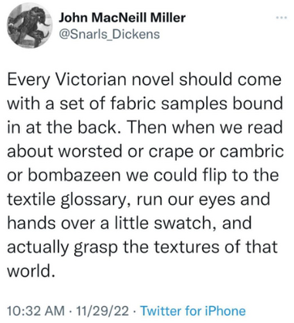The height and width of the screenshot is (323, 294).
Task: Click the word bombazeen in the tweet
Action: coord(73,175)
